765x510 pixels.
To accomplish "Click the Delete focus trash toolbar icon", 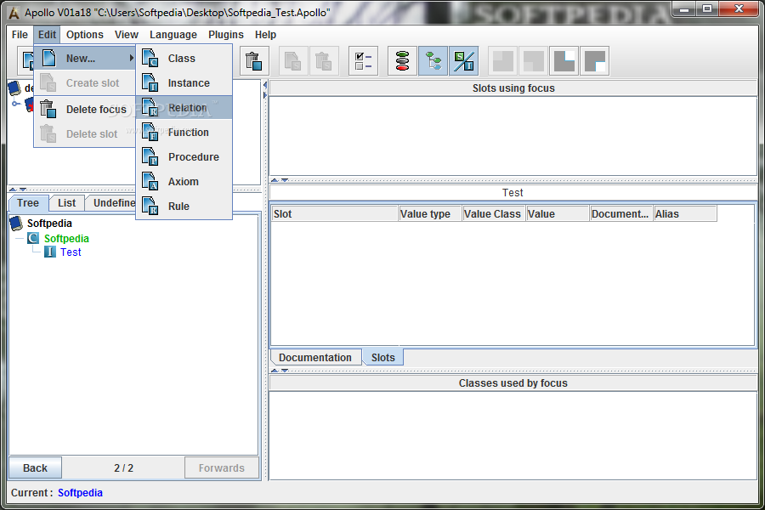I will point(253,61).
